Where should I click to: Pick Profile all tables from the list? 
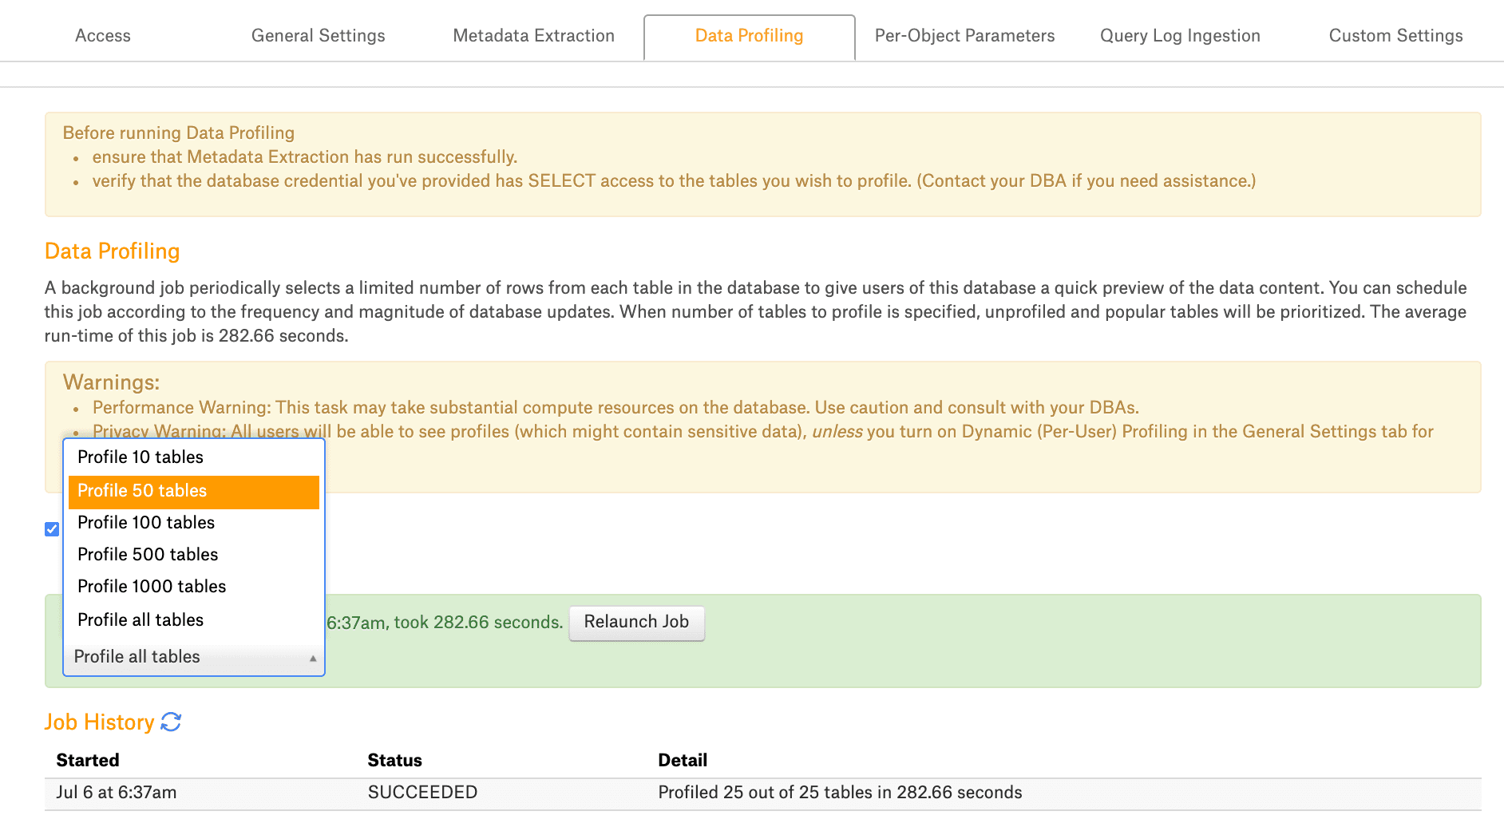[x=140, y=619]
